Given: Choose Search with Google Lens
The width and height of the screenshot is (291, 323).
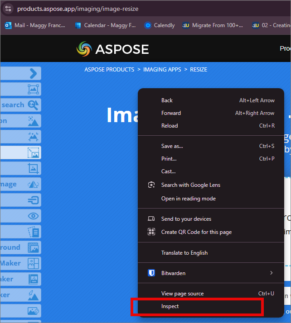Looking at the screenshot, I should pyautogui.click(x=211, y=185).
